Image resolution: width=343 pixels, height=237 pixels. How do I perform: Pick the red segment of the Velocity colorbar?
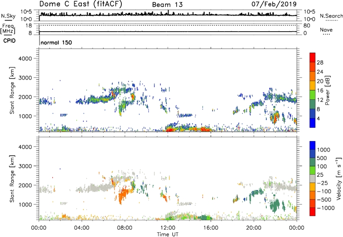tap(313, 212)
